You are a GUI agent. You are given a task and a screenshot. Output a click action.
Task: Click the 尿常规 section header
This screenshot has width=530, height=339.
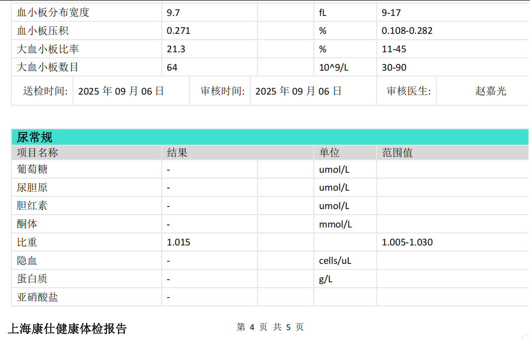click(35, 137)
